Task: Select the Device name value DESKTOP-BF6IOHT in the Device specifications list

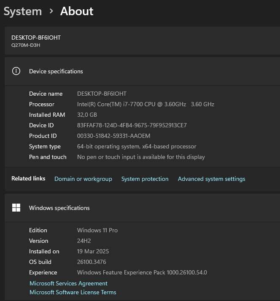Action: click(x=102, y=94)
